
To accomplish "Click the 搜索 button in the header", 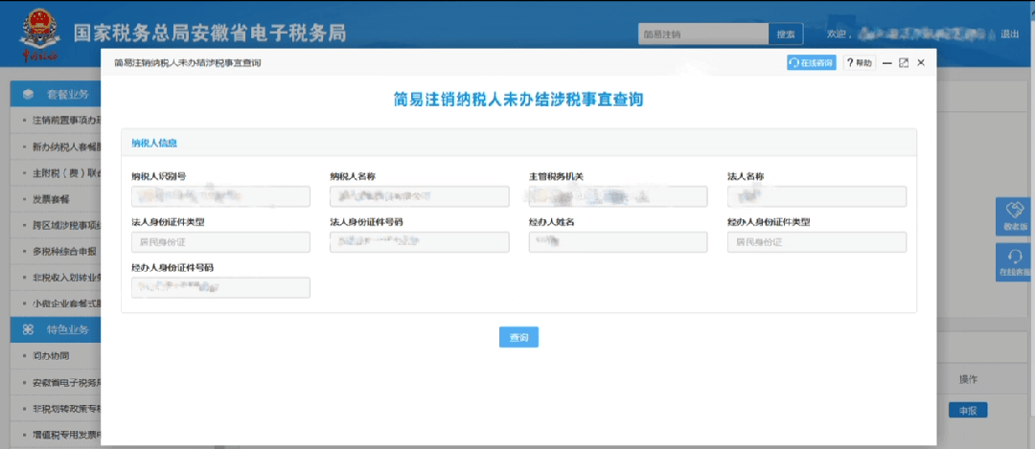I will click(x=786, y=34).
